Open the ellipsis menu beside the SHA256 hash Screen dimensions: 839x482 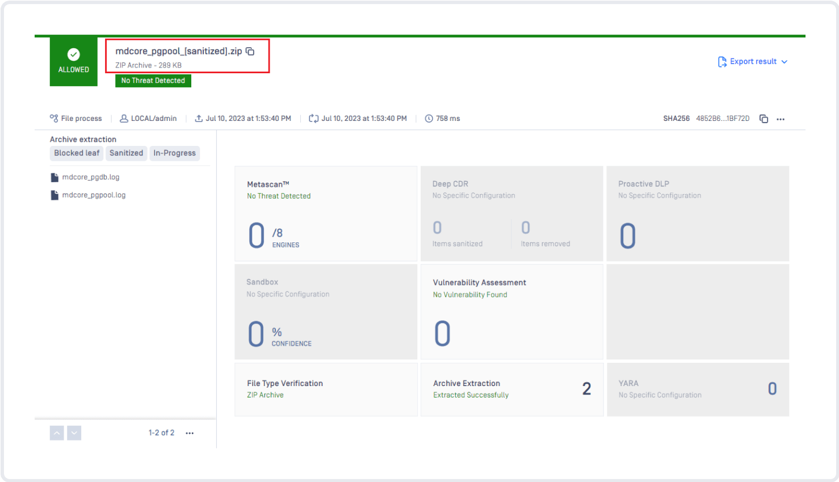click(x=781, y=119)
